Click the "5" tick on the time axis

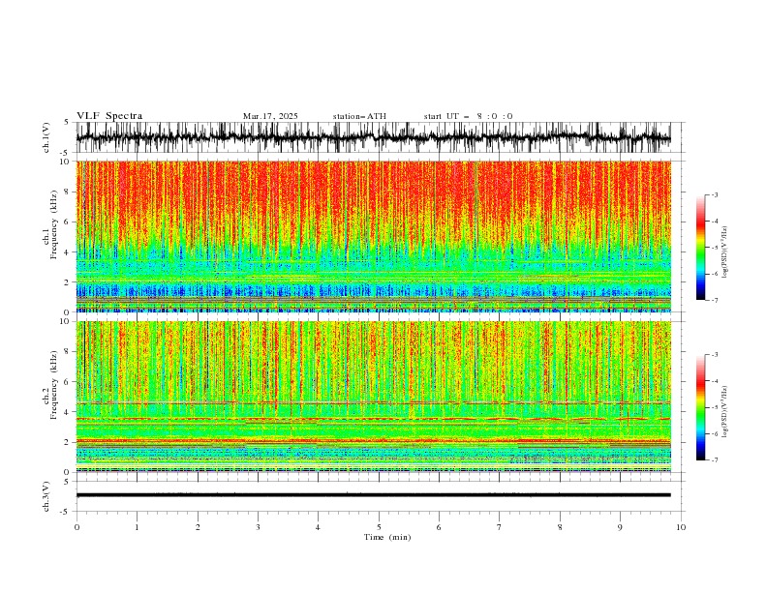(x=379, y=527)
